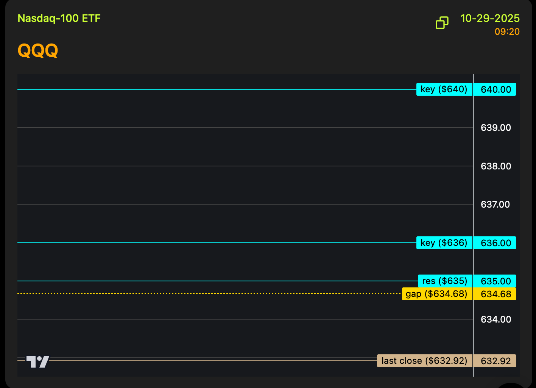The image size is (536, 388).
Task: Click the 634.00 price axis value
Action: (495, 320)
